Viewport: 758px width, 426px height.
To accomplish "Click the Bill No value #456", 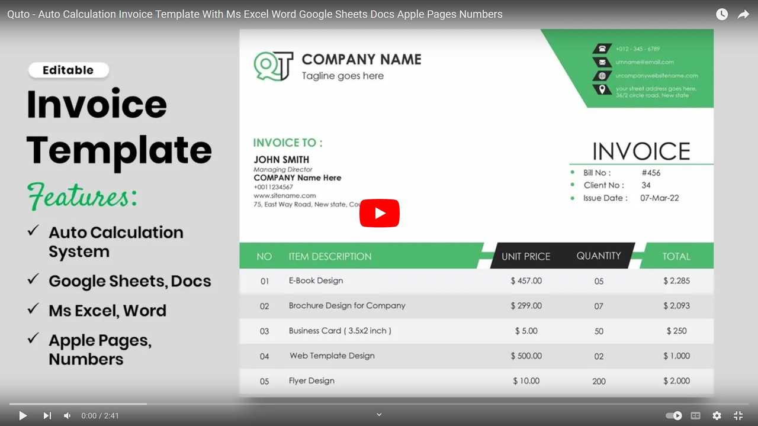I will pyautogui.click(x=651, y=173).
